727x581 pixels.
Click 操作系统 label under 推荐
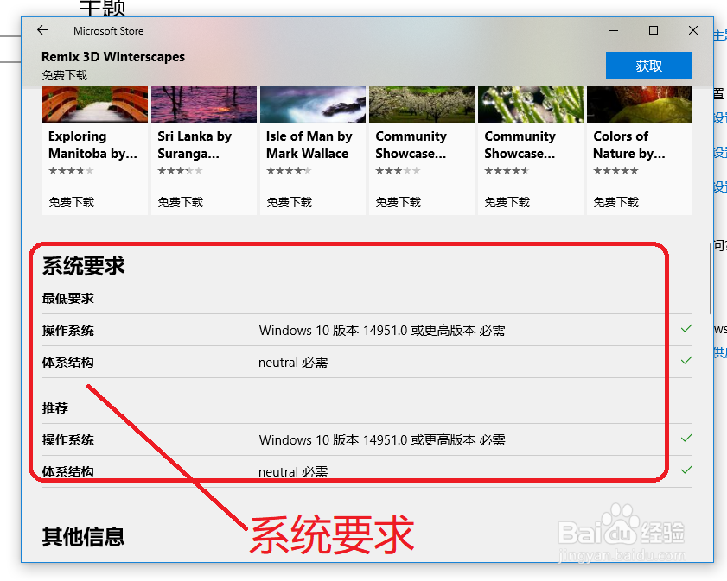67,439
